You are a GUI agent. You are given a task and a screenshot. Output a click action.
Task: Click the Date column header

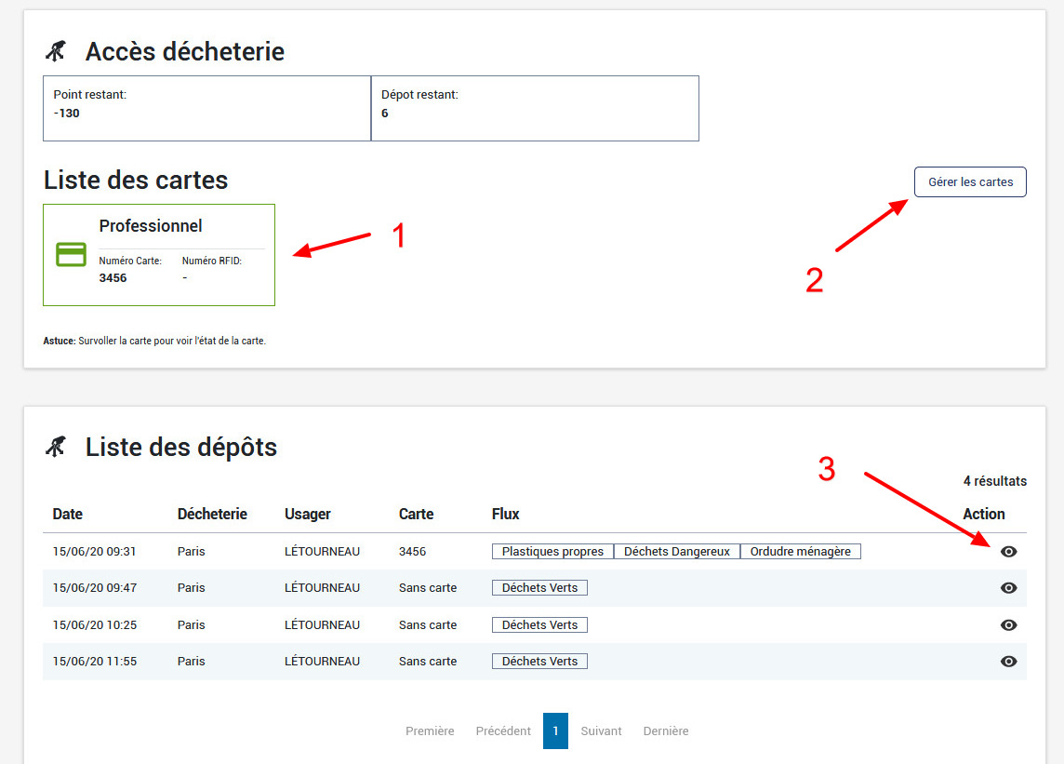coord(67,514)
